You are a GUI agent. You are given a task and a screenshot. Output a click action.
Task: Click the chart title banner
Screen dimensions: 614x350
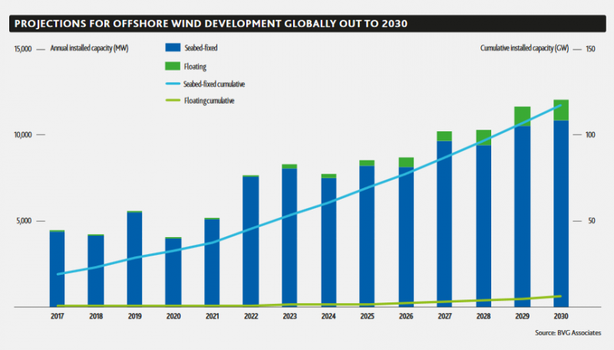click(x=308, y=24)
